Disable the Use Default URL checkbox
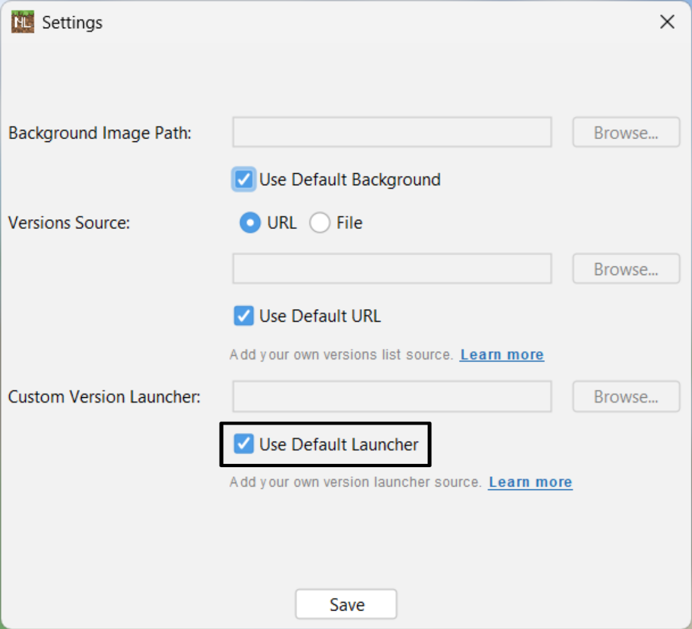 (244, 316)
